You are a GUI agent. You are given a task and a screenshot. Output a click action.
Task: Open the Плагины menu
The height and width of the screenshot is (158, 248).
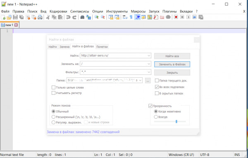coord(169,12)
